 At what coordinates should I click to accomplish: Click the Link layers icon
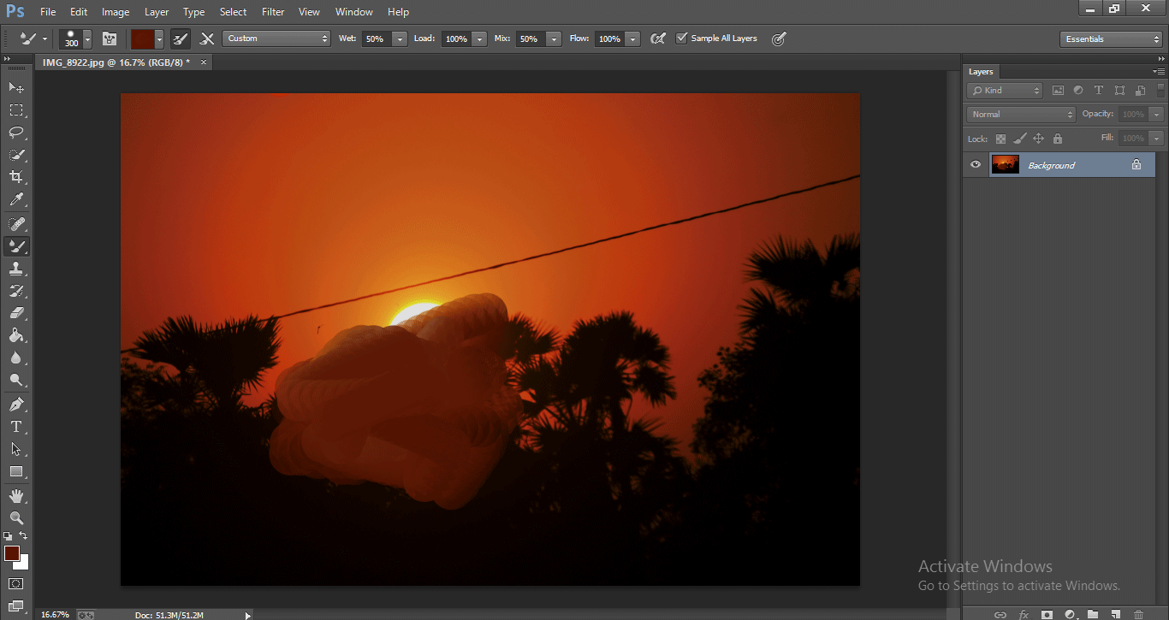click(x=1000, y=614)
